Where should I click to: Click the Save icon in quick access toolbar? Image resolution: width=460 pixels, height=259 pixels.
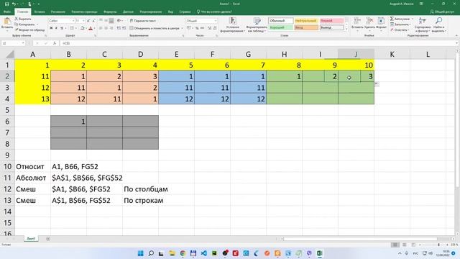pos(6,4)
